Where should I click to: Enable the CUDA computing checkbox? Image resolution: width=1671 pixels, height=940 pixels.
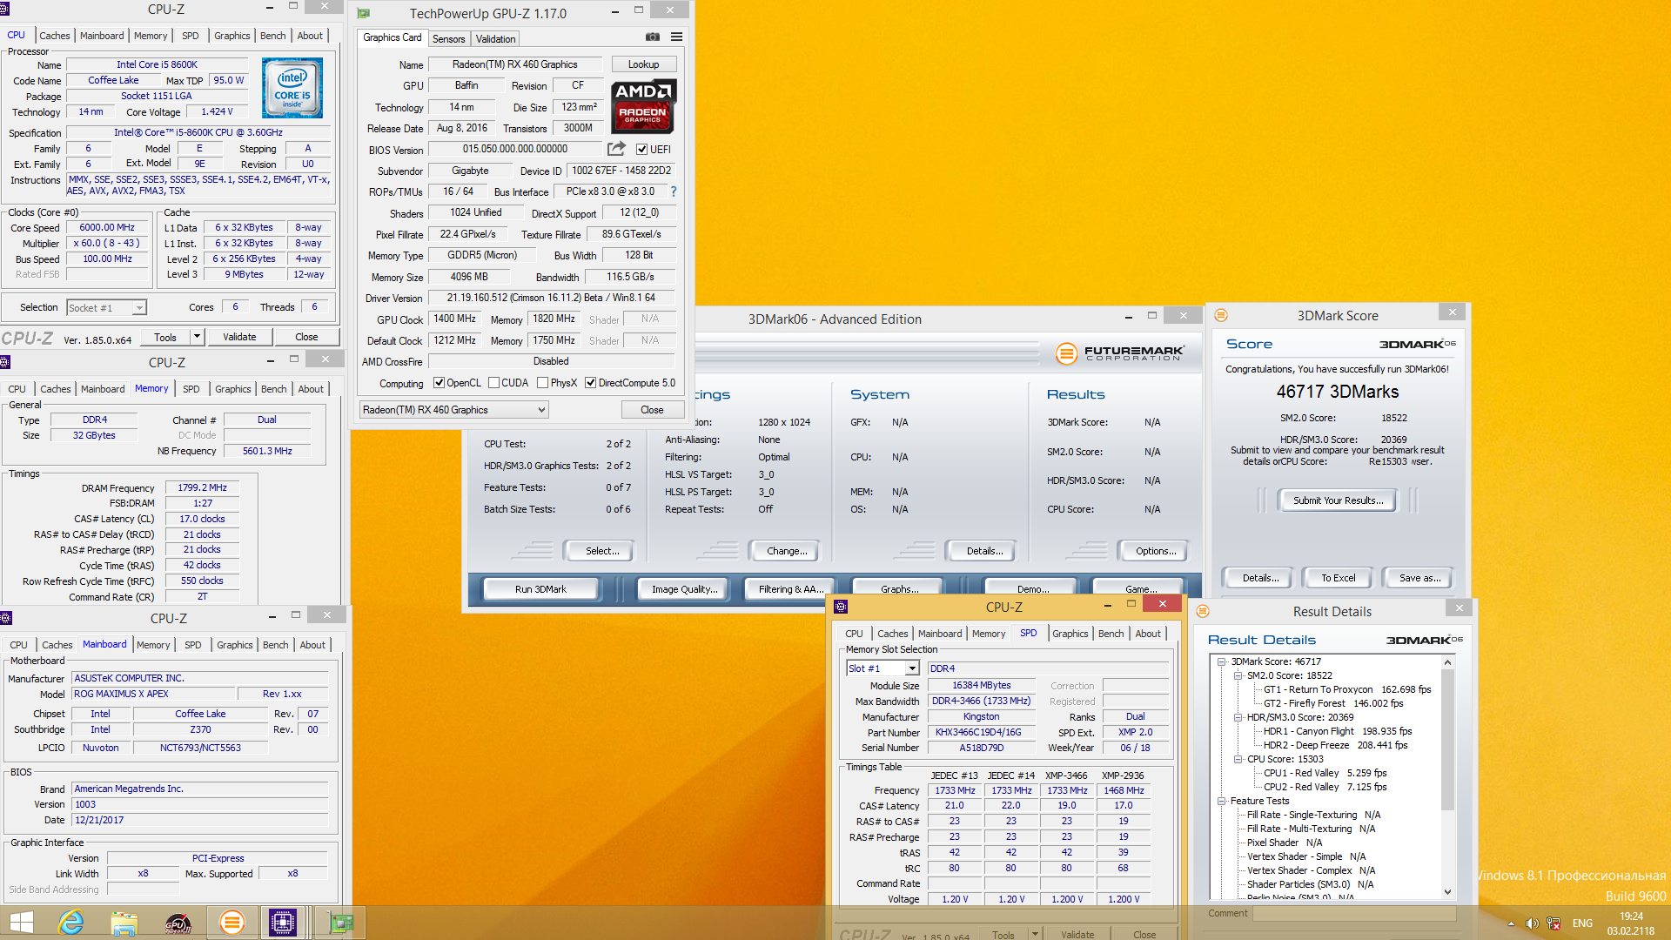[x=493, y=383]
